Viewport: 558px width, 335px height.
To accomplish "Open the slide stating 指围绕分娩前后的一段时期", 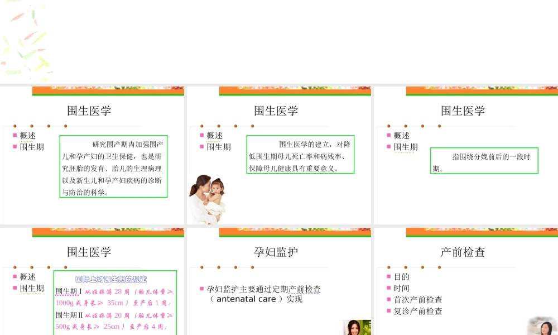I will [466, 155].
